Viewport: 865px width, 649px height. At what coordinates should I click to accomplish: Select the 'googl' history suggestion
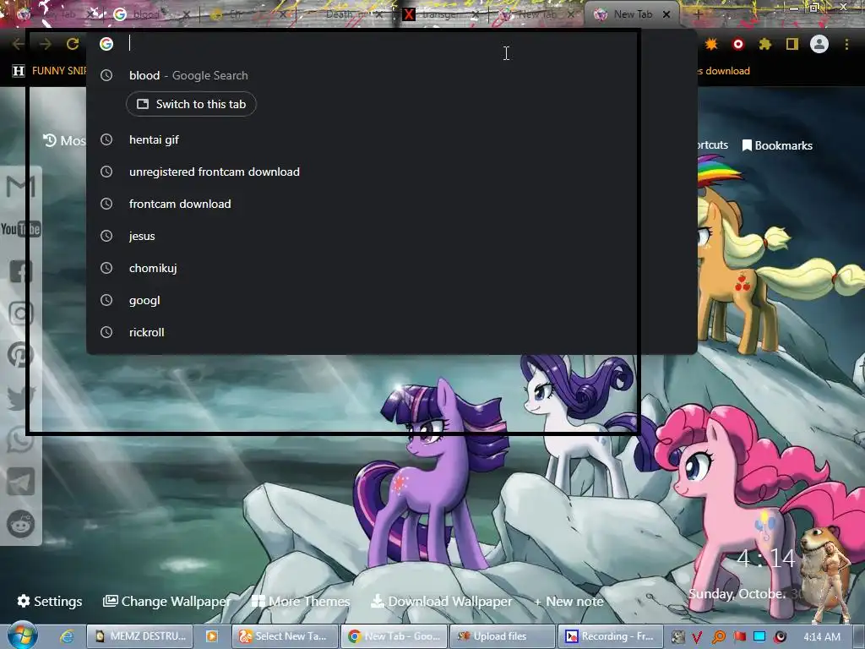392,300
